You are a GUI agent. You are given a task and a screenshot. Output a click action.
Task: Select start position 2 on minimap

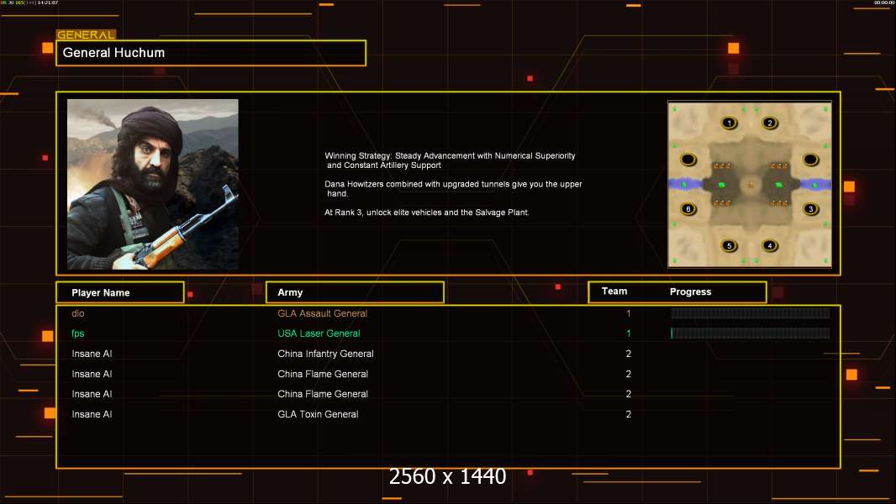click(x=770, y=123)
